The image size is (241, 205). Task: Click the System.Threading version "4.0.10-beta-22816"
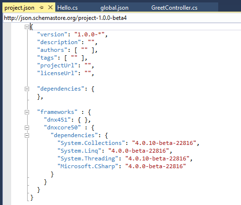(x=157, y=158)
